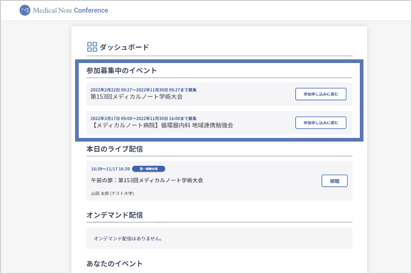Click the 16:39〜11/17 16:39 time label

coord(110,169)
